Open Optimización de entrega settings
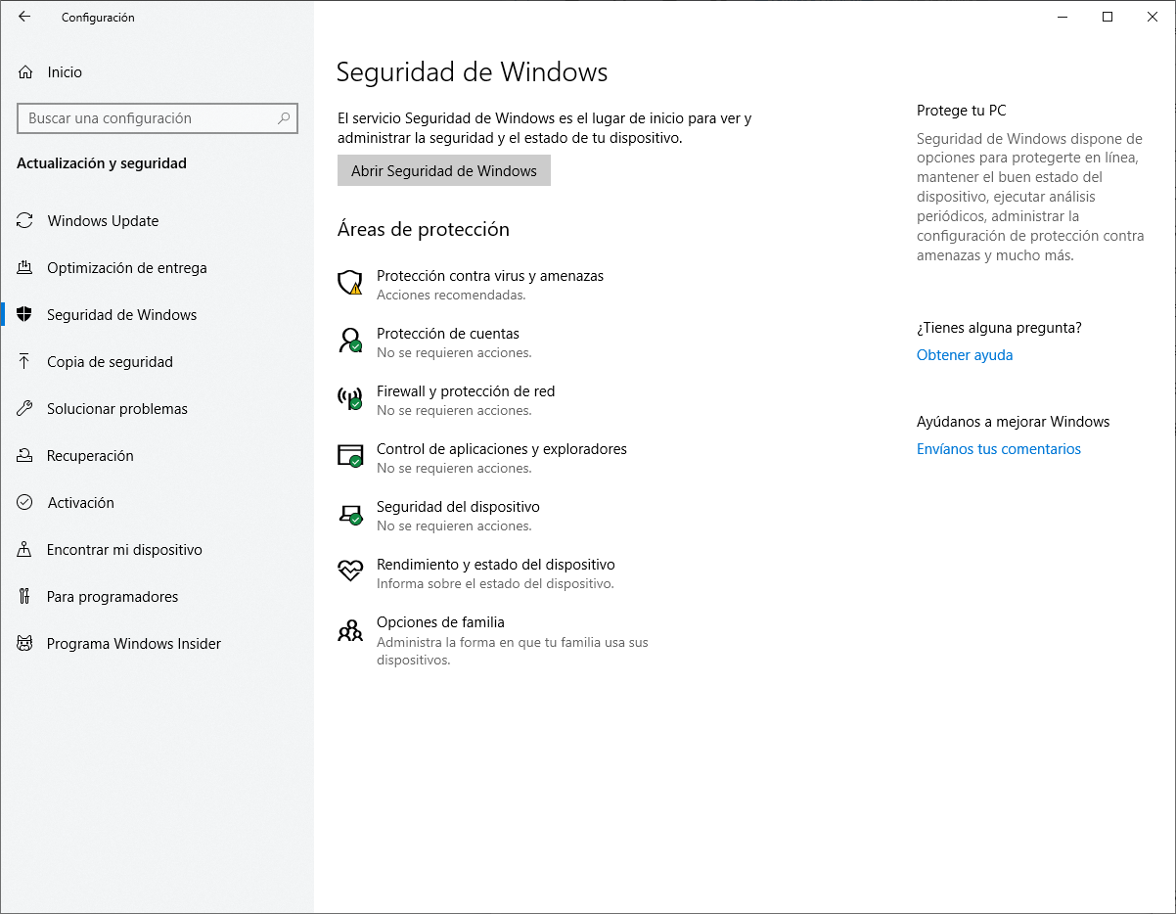1176x914 pixels. click(127, 267)
